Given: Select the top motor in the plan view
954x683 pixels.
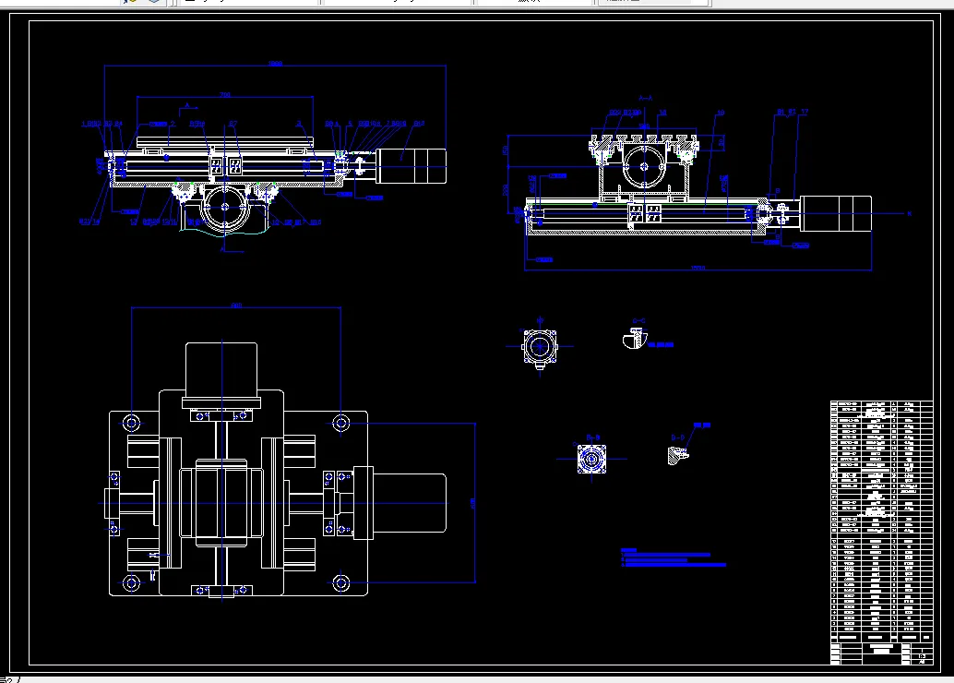Looking at the screenshot, I should coord(221,375).
